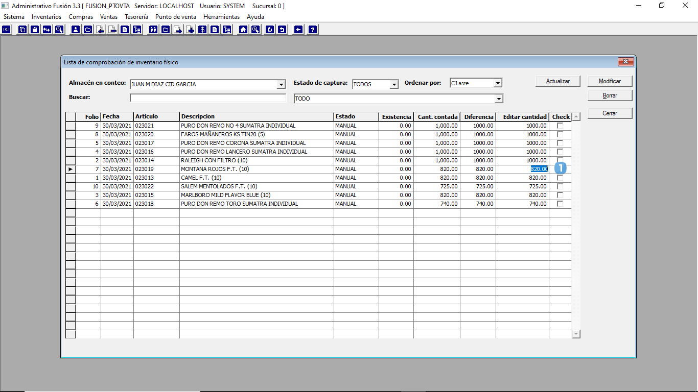The height and width of the screenshot is (392, 698).
Task: Click the overlapping-squares copy toolbar icon
Action: pos(22,30)
